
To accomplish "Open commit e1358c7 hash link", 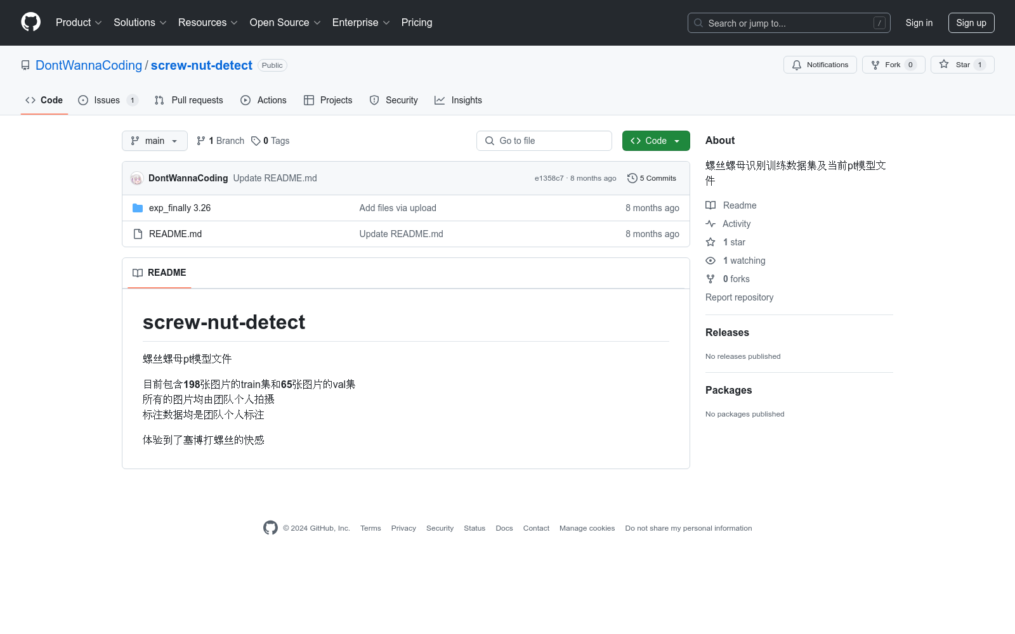I will pyautogui.click(x=549, y=178).
